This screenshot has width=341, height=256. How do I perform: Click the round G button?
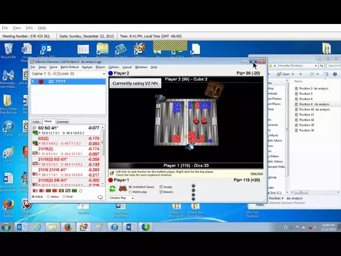[193, 199]
